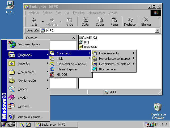This screenshot has width=170, height=128.
Task: Open the Edición menu
Action: coord(48,13)
